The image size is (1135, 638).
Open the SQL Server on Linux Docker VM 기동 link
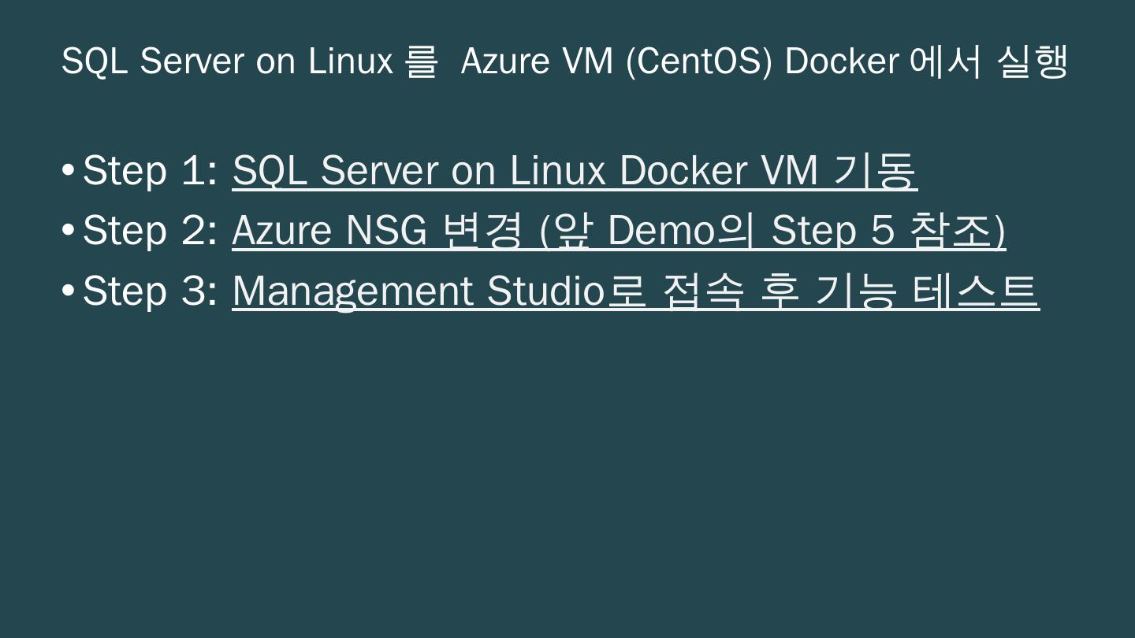coord(574,170)
